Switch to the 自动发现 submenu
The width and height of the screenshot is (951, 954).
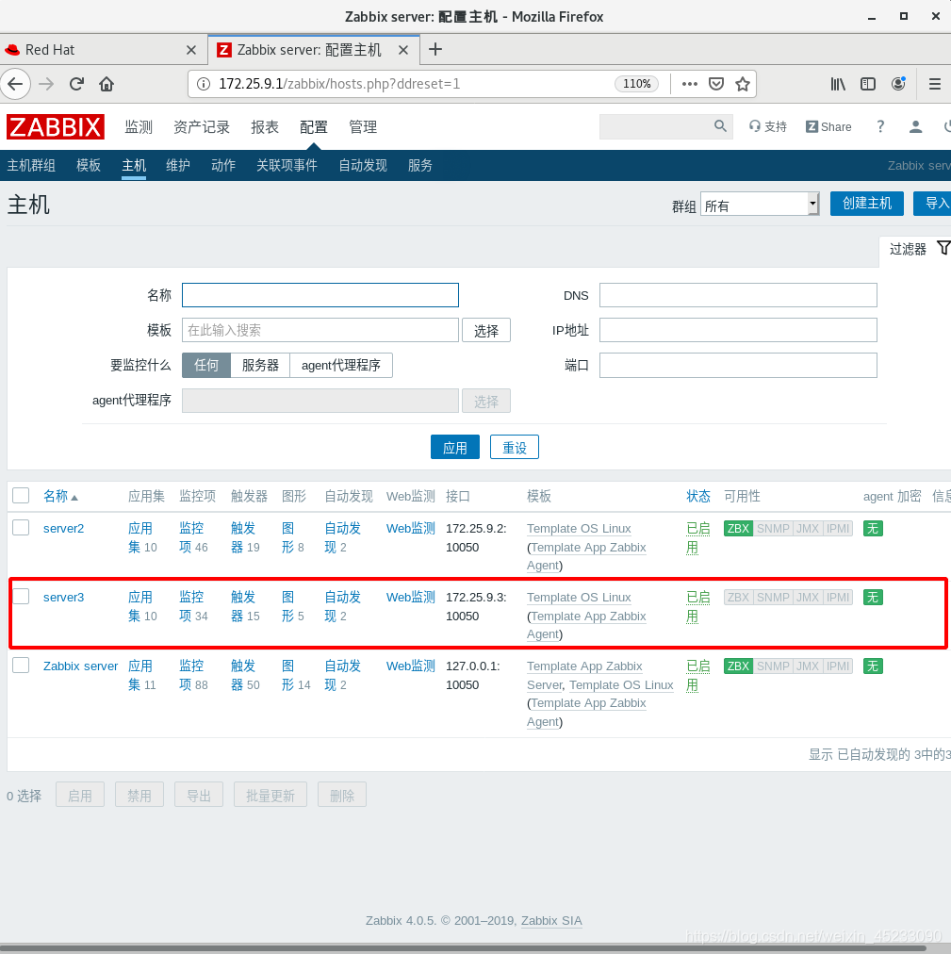pyautogui.click(x=363, y=166)
